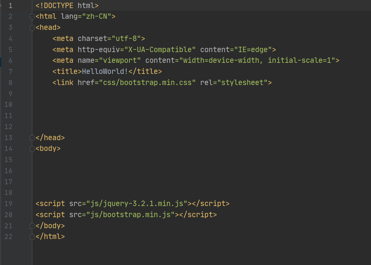Image resolution: width=371 pixels, height=265 pixels.
Task: Select line number 22 in gutter
Action: tap(8, 237)
